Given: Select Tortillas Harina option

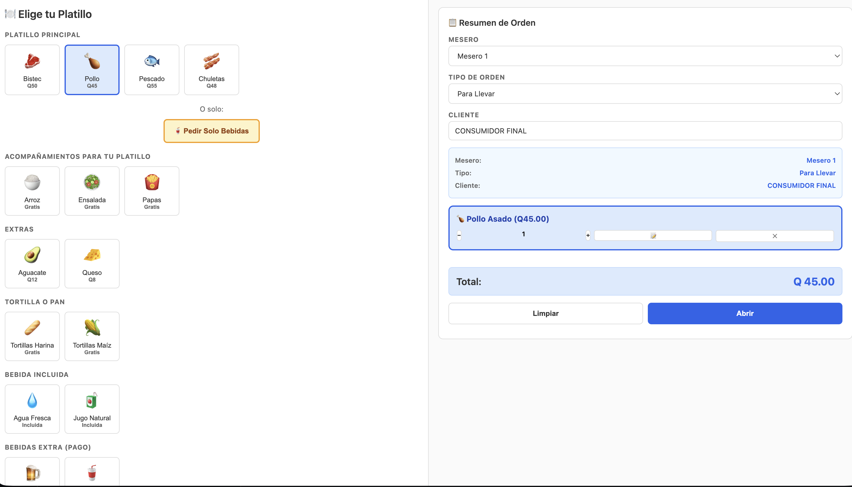Looking at the screenshot, I should pyautogui.click(x=32, y=336).
